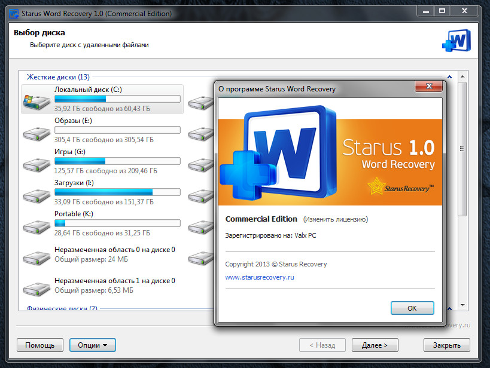Viewport: 490px width, 368px height.
Task: Click the Copyright 2013 © Starus Recovery text
Action: click(x=276, y=264)
